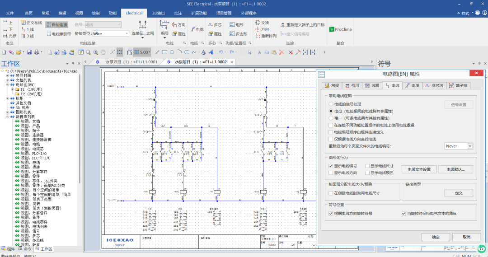Click 重新定义端子上的目标 in the ribbon
Image resolution: width=488 pixels, height=257 pixels.
[x=303, y=24]
